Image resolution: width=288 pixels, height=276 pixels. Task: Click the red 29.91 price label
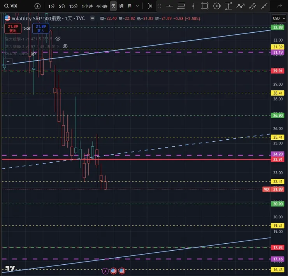(x=278, y=71)
